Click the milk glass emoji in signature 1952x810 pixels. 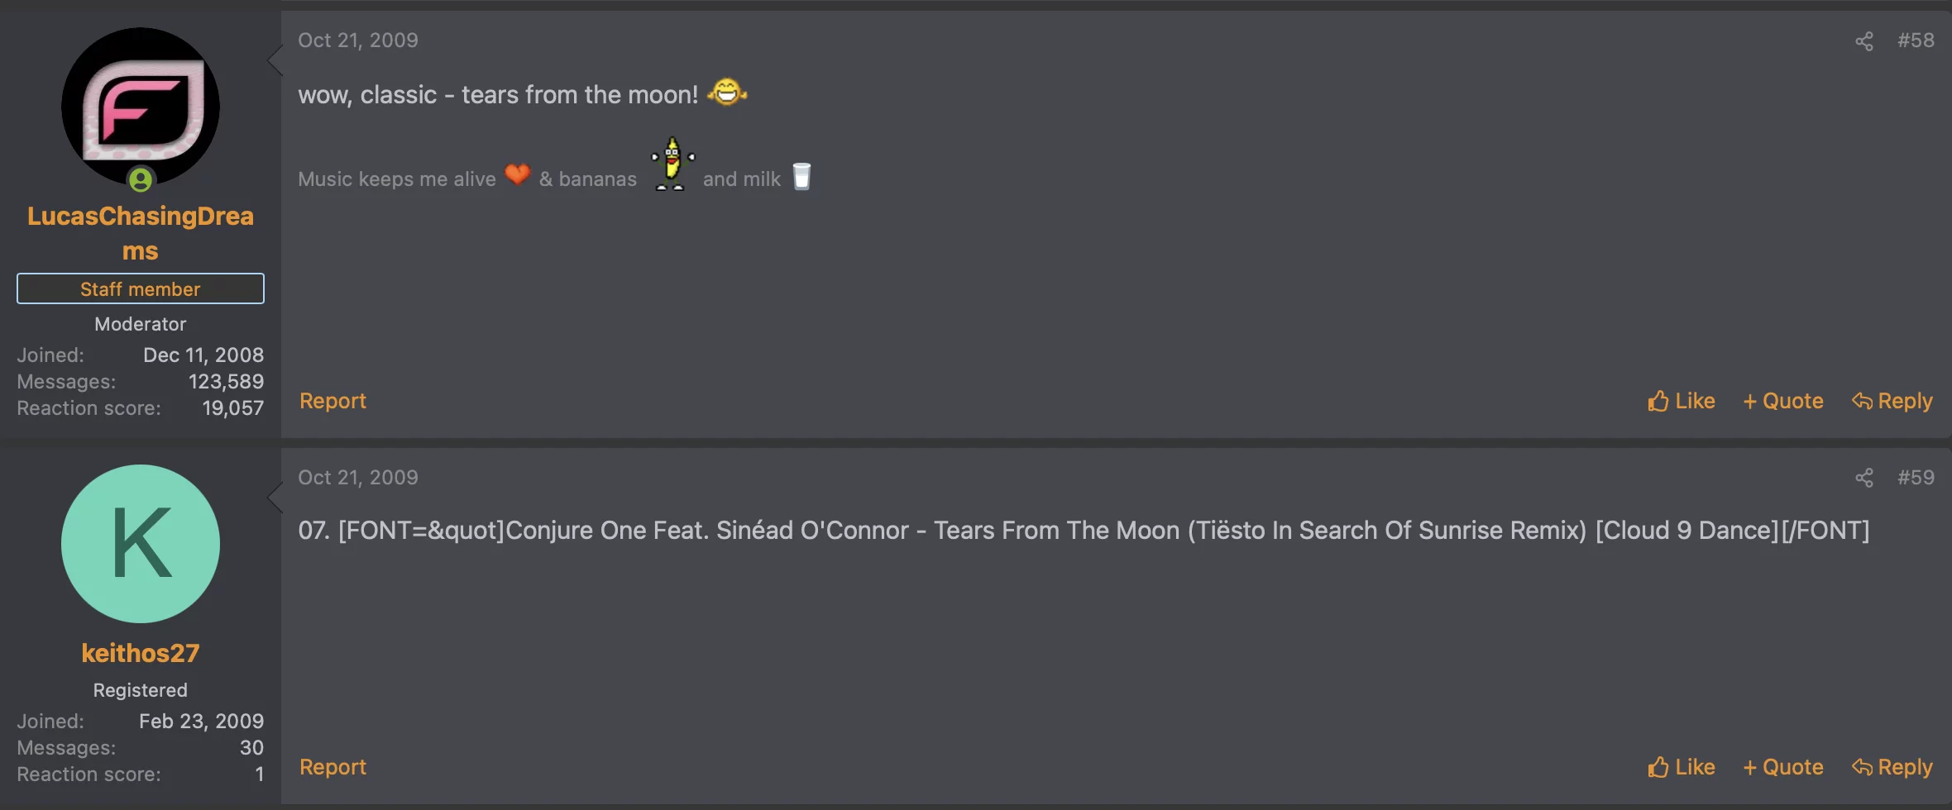pyautogui.click(x=801, y=176)
